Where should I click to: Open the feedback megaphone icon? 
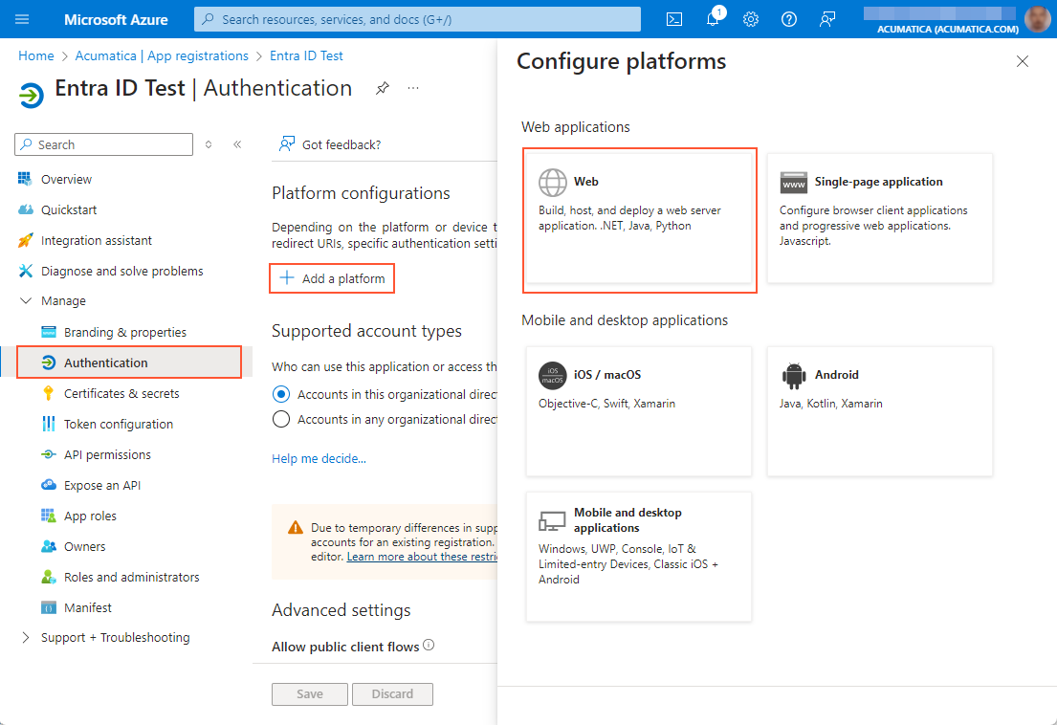click(x=826, y=19)
